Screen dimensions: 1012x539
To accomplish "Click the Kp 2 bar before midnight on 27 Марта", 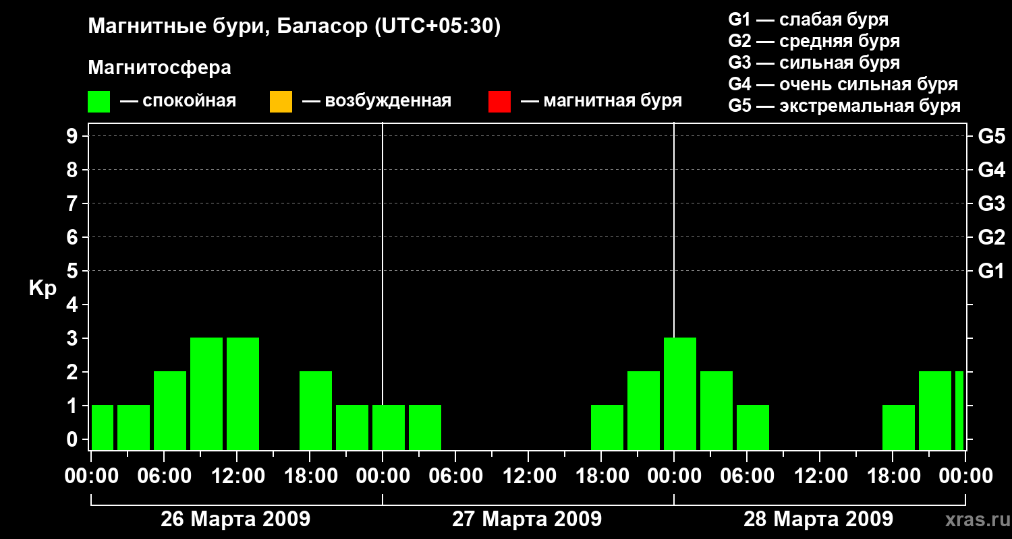I will (644, 410).
